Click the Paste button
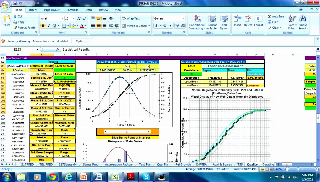This screenshot has height=182, width=320. [7, 22]
